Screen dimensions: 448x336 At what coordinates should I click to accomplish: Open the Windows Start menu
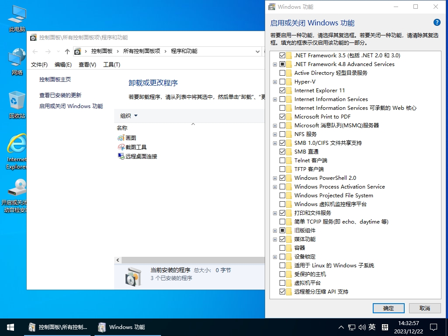pyautogui.click(x=10, y=327)
